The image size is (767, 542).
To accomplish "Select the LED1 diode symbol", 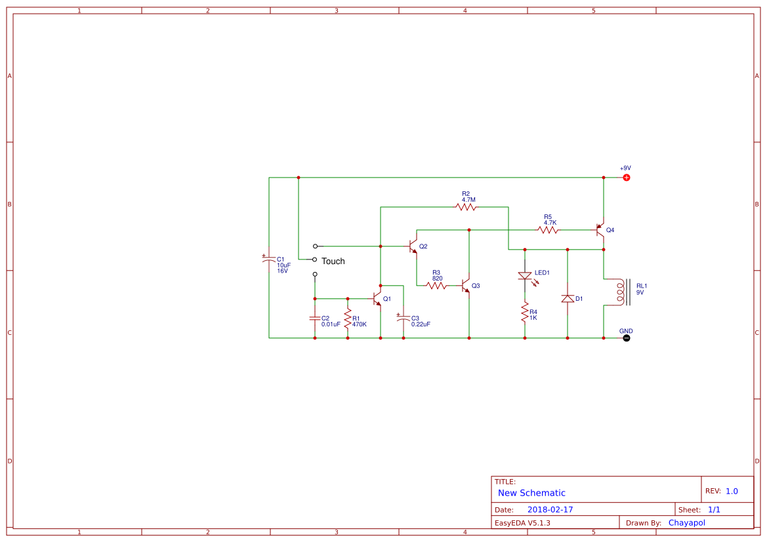I will click(x=525, y=276).
